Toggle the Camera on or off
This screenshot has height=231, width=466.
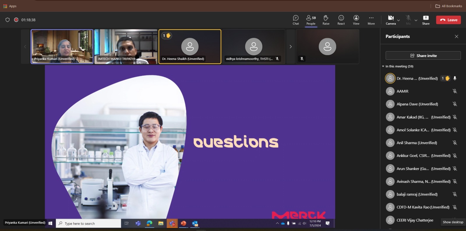click(391, 20)
